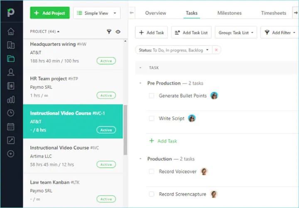The height and width of the screenshot is (208, 299).
Task: Click the circled plus icon in the sidebar
Action: (11, 154)
